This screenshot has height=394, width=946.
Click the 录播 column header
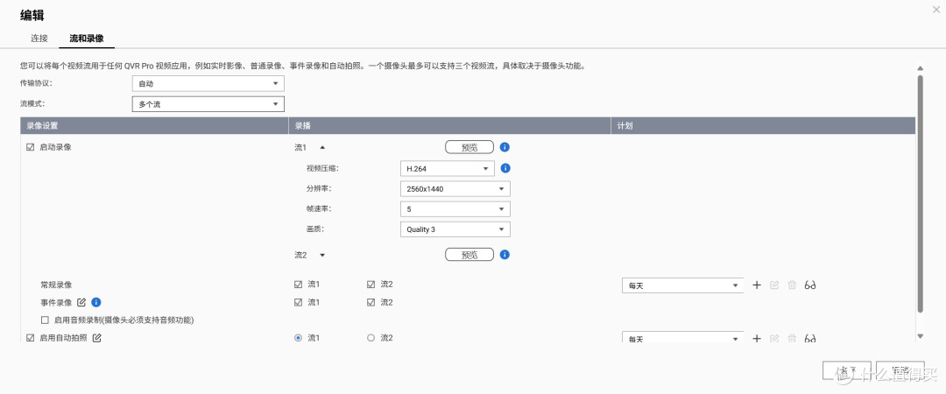pyautogui.click(x=449, y=125)
